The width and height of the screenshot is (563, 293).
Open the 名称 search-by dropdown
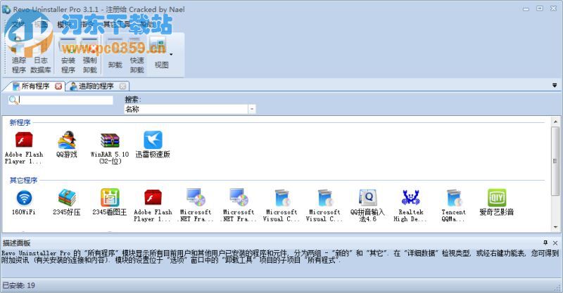[252, 109]
